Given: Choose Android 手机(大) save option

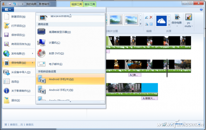Looking at the screenshot, I should point(70,90).
